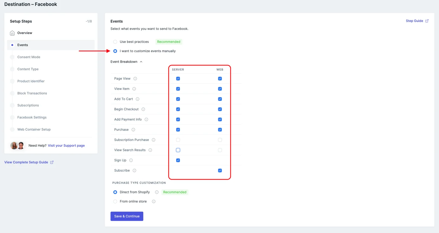Viewport: 439px width, 233px height.
Task: Check View Search Results server checkbox
Action: [x=178, y=150]
